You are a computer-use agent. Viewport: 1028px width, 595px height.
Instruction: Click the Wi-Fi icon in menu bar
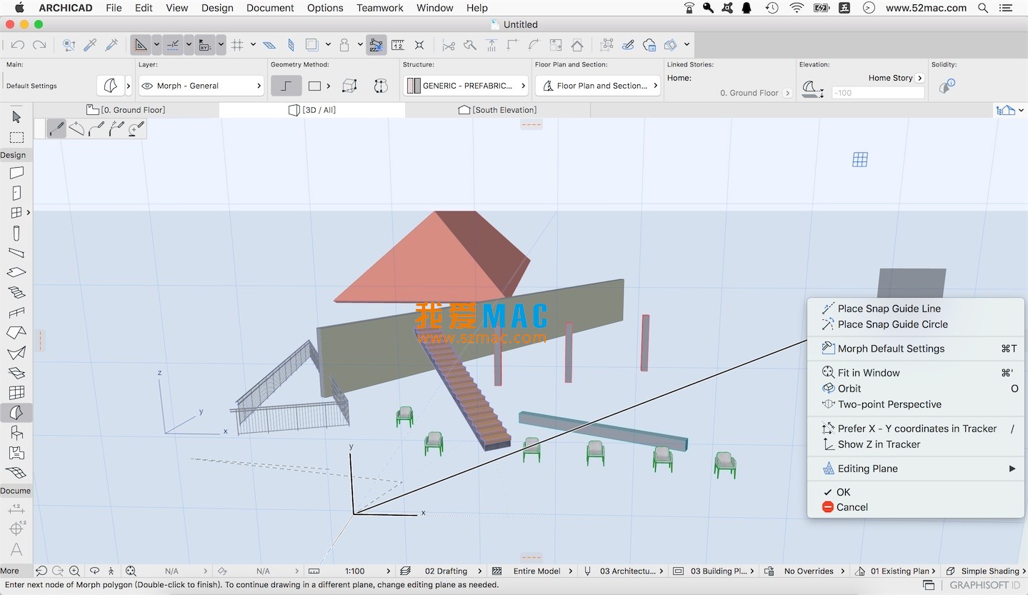pos(797,8)
